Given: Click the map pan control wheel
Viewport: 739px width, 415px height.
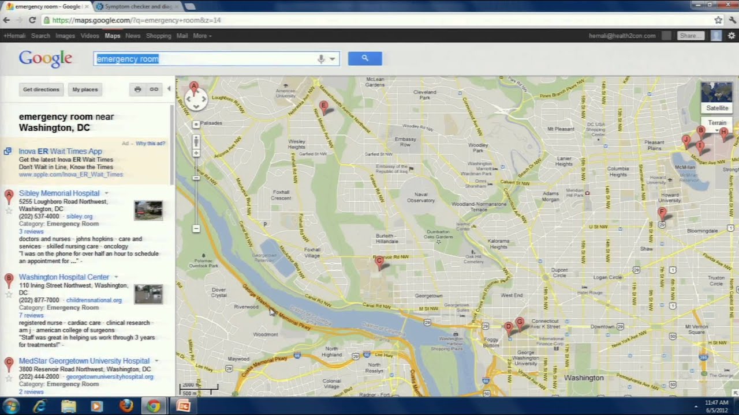Looking at the screenshot, I should pyautogui.click(x=196, y=100).
